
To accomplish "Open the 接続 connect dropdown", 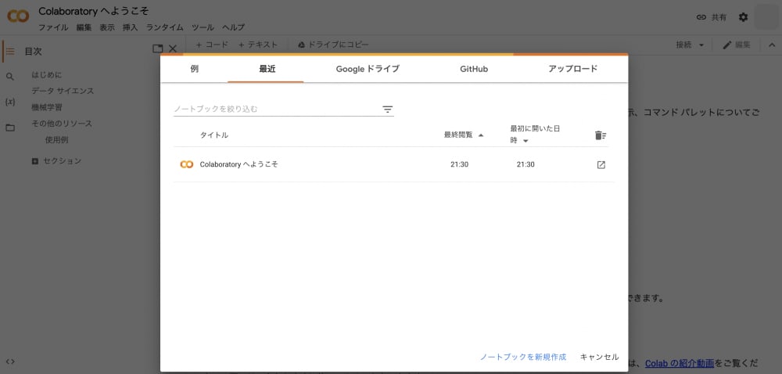I will [691, 45].
